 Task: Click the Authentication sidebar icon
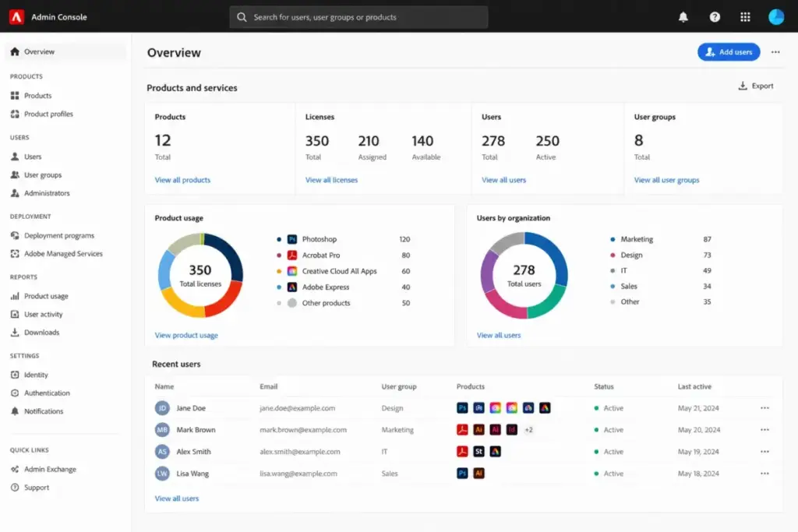click(15, 393)
